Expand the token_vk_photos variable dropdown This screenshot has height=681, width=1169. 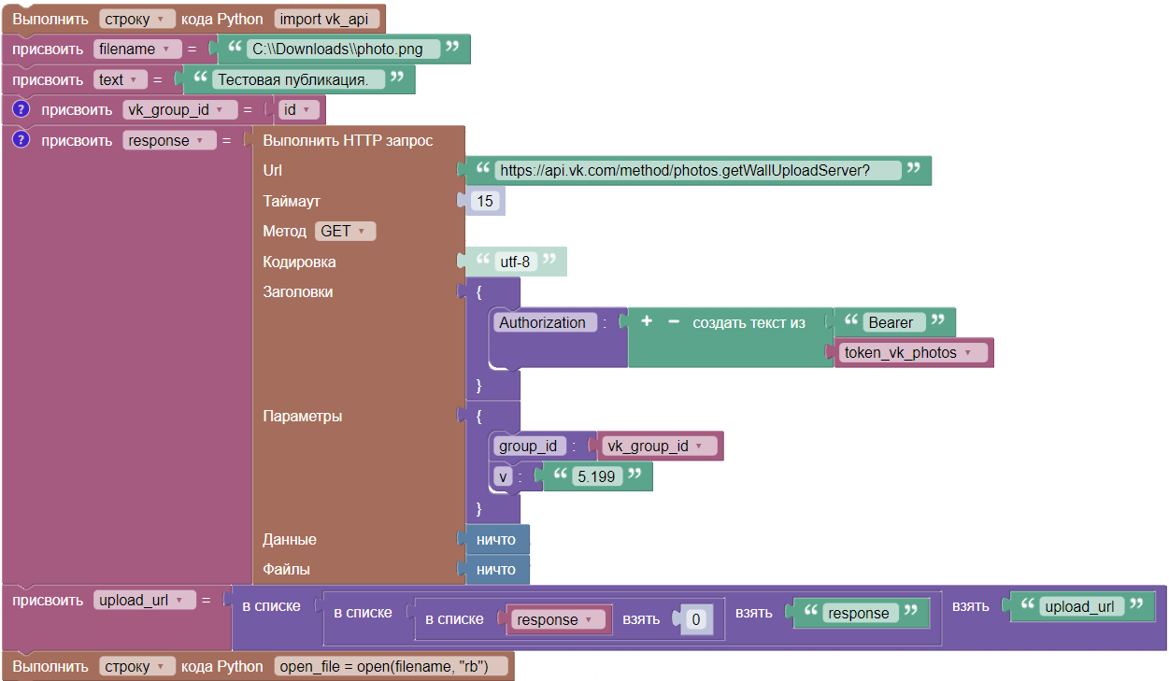pyautogui.click(x=909, y=353)
